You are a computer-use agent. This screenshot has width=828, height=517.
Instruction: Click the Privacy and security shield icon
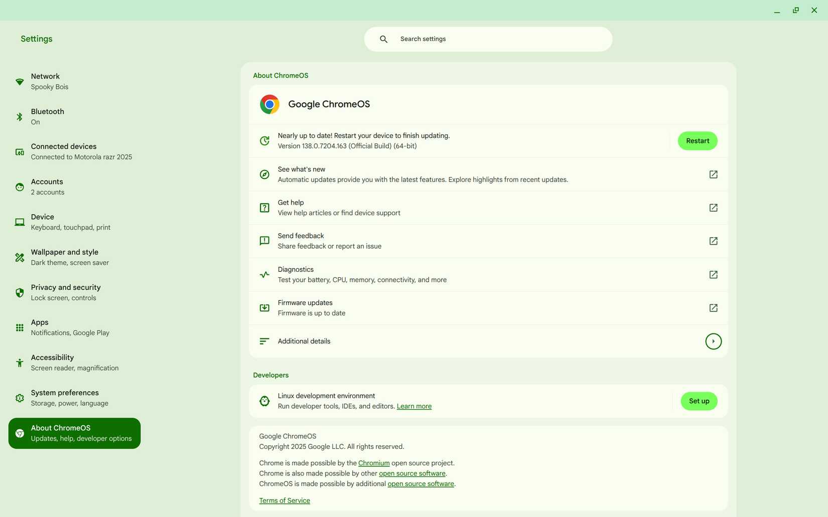pos(19,292)
